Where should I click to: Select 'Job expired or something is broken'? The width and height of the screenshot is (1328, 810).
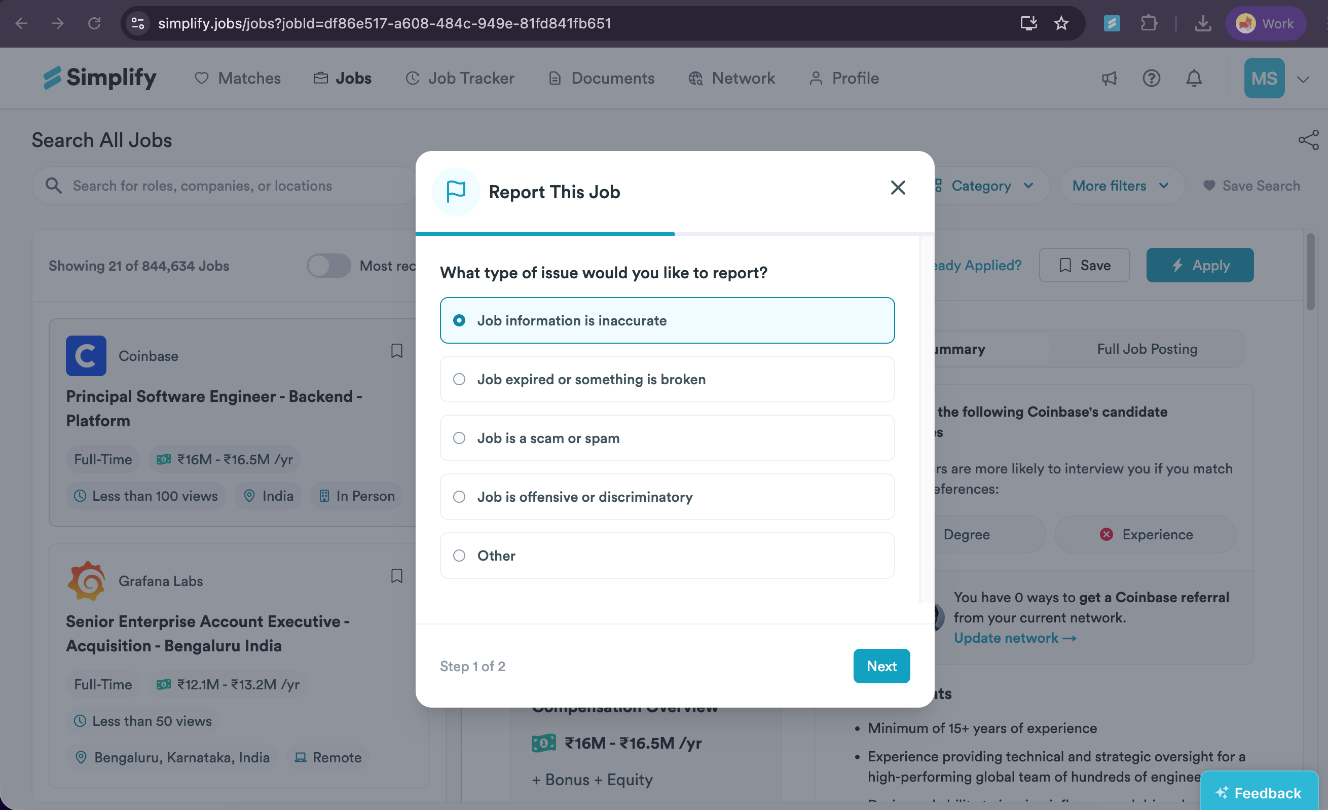coord(667,379)
